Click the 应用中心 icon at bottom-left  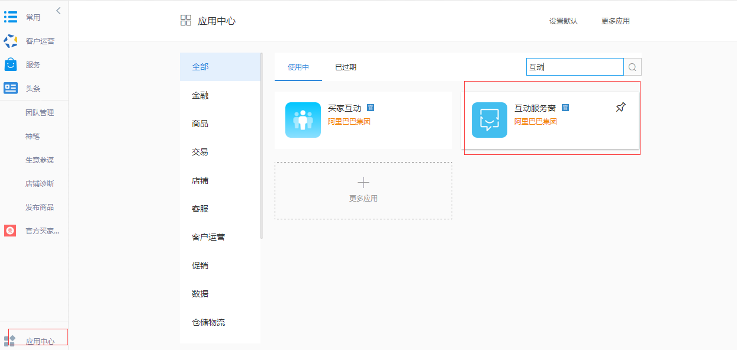tap(9, 341)
